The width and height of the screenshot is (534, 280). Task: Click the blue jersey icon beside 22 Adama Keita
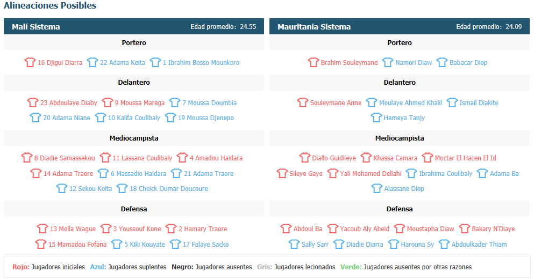[92, 62]
